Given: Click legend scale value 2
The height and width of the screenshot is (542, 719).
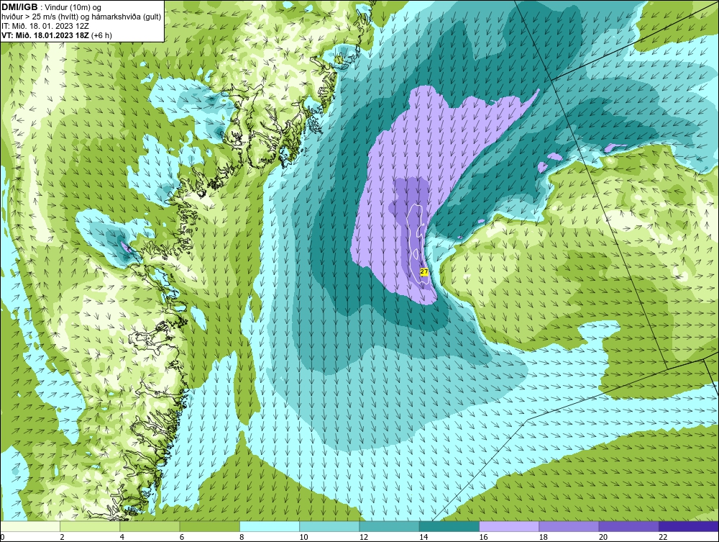Looking at the screenshot, I should (x=62, y=538).
